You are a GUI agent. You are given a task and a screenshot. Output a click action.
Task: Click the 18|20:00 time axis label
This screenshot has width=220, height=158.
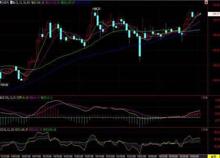(x=184, y=156)
